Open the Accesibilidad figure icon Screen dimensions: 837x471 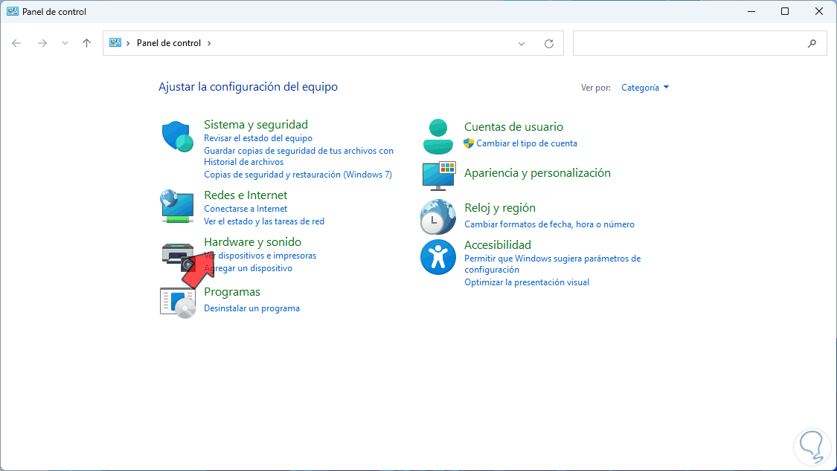pos(437,257)
